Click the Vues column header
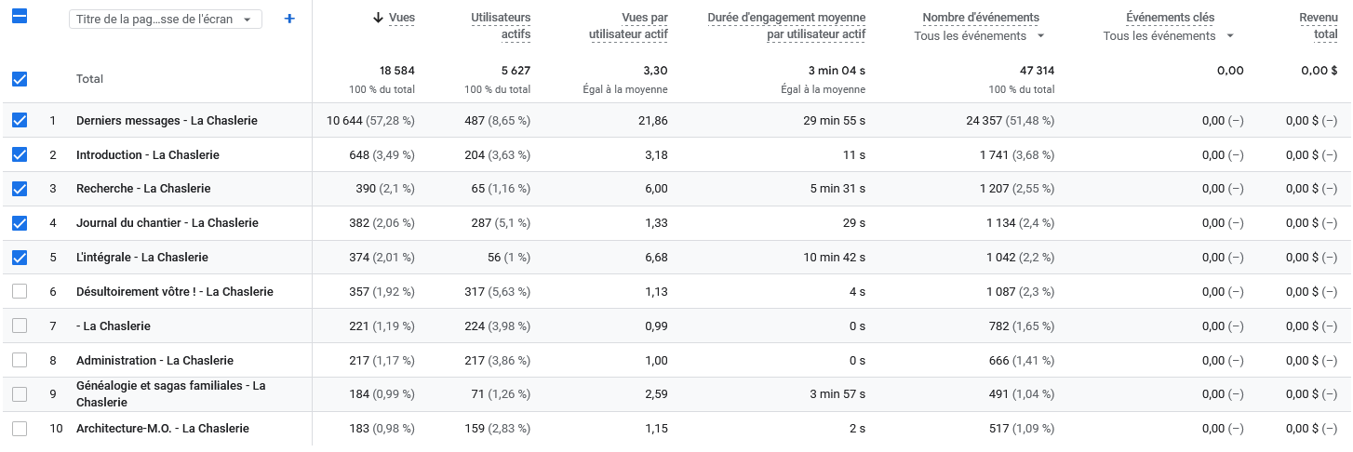Image resolution: width=1353 pixels, height=452 pixels. pyautogui.click(x=402, y=18)
